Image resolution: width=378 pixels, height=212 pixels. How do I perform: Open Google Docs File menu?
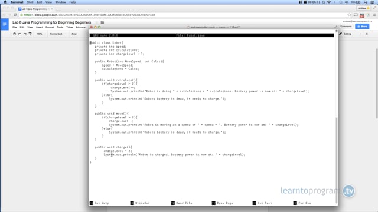[x=15, y=27]
